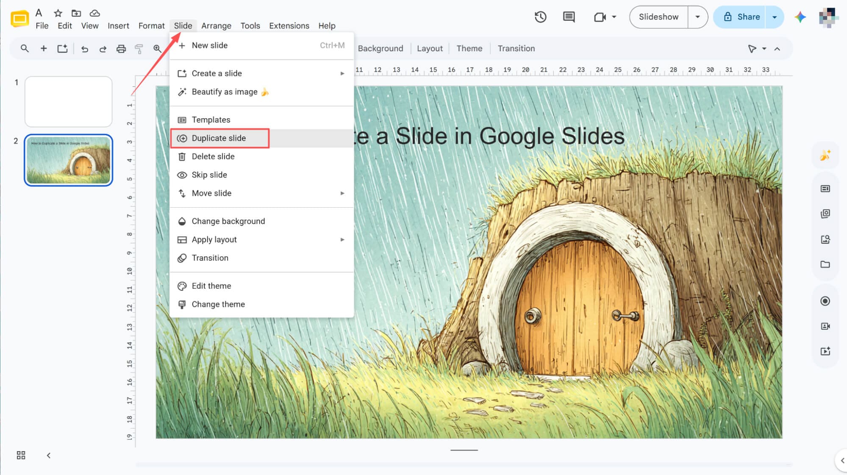The image size is (847, 475).
Task: Choose New slide from the menu
Action: tap(261, 45)
